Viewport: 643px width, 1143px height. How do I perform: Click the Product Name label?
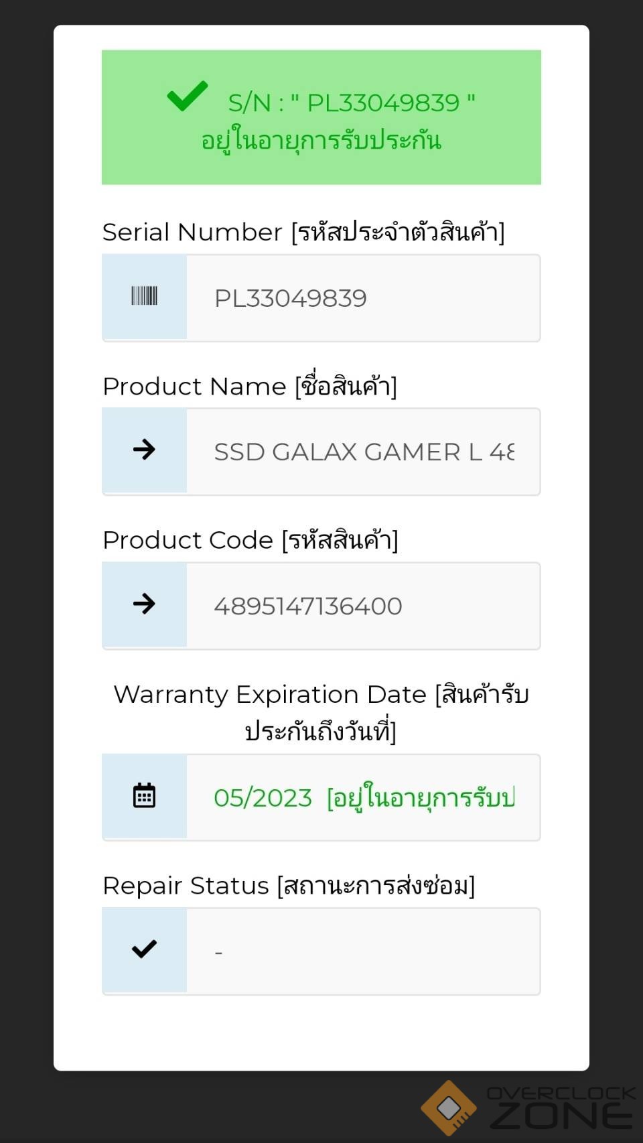pos(249,387)
